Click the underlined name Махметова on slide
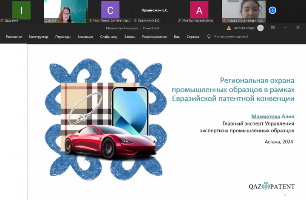The width and height of the screenshot is (306, 200). click(265, 117)
